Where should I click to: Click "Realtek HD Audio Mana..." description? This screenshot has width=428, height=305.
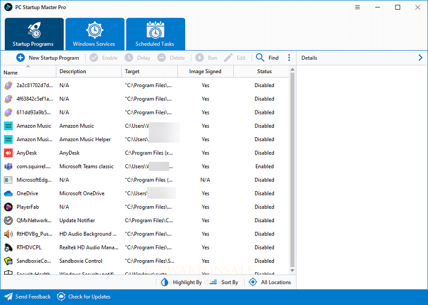(x=89, y=247)
